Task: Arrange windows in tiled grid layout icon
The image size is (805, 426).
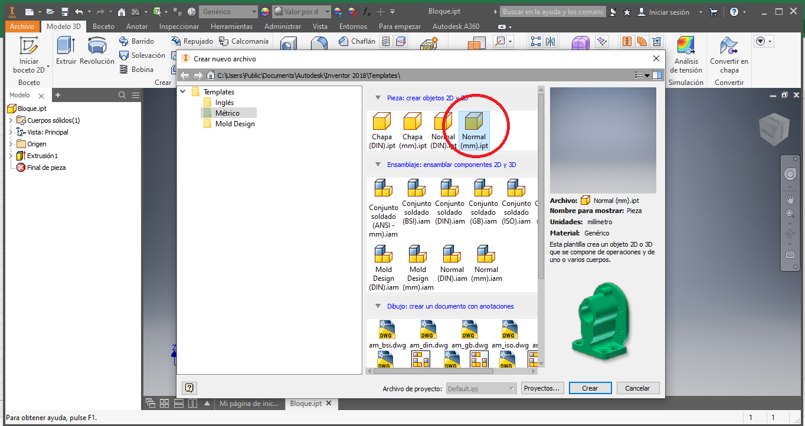Action: [164, 404]
